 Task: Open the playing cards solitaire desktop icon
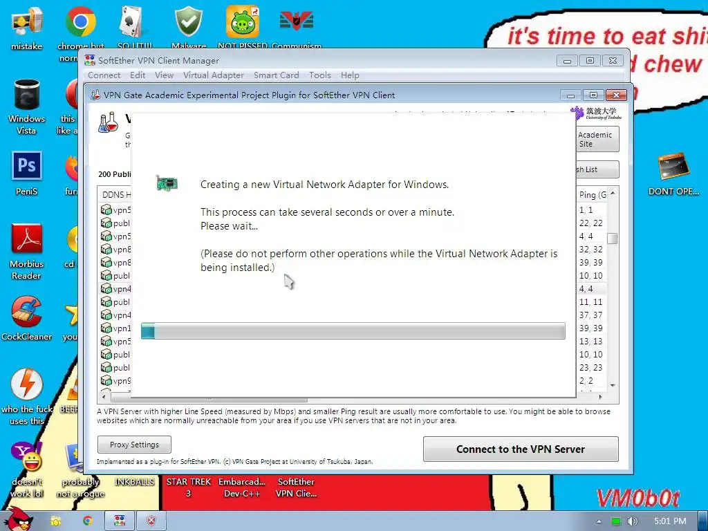coord(134,21)
